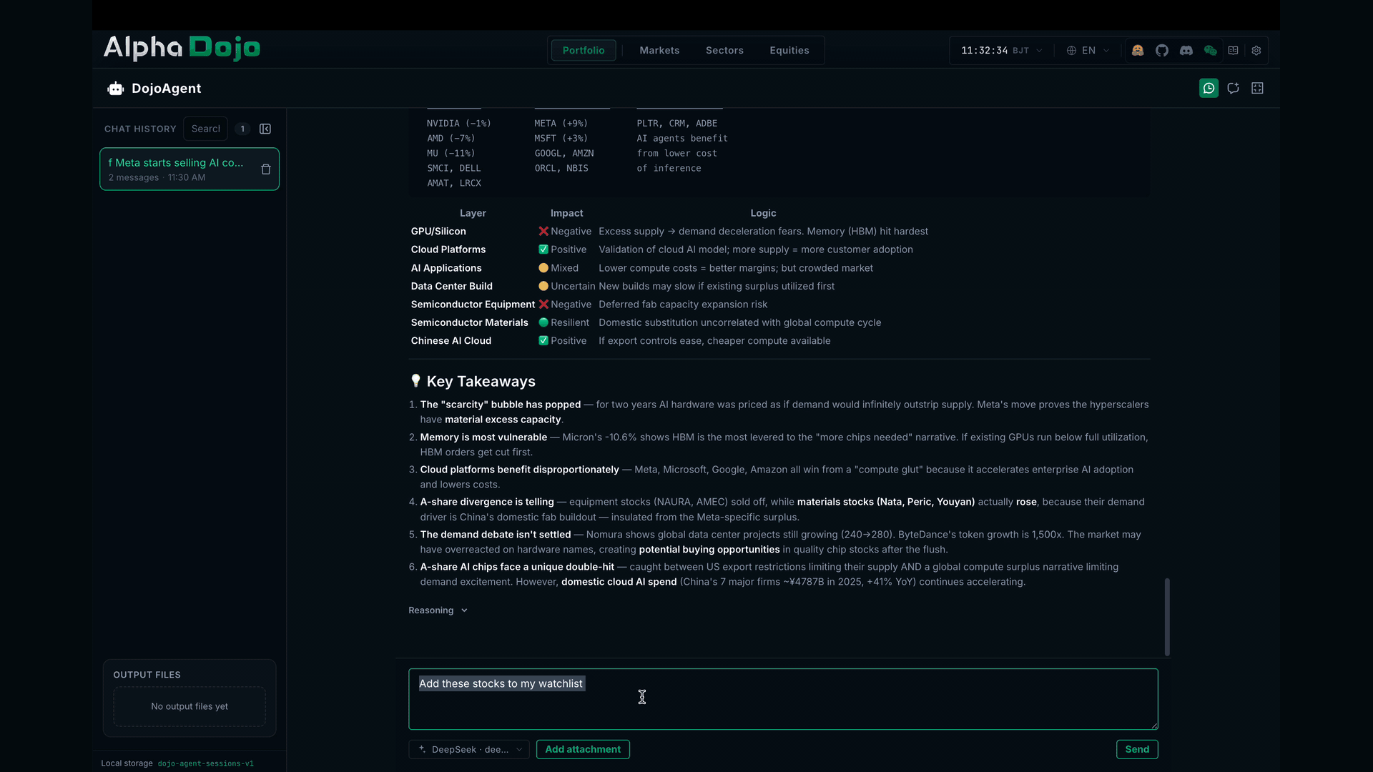
Task: Click the No output files yet box
Action: coord(190,706)
